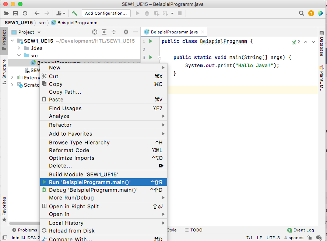Click the orange update arrow icon
This screenshot has height=241, width=327.
311,13
